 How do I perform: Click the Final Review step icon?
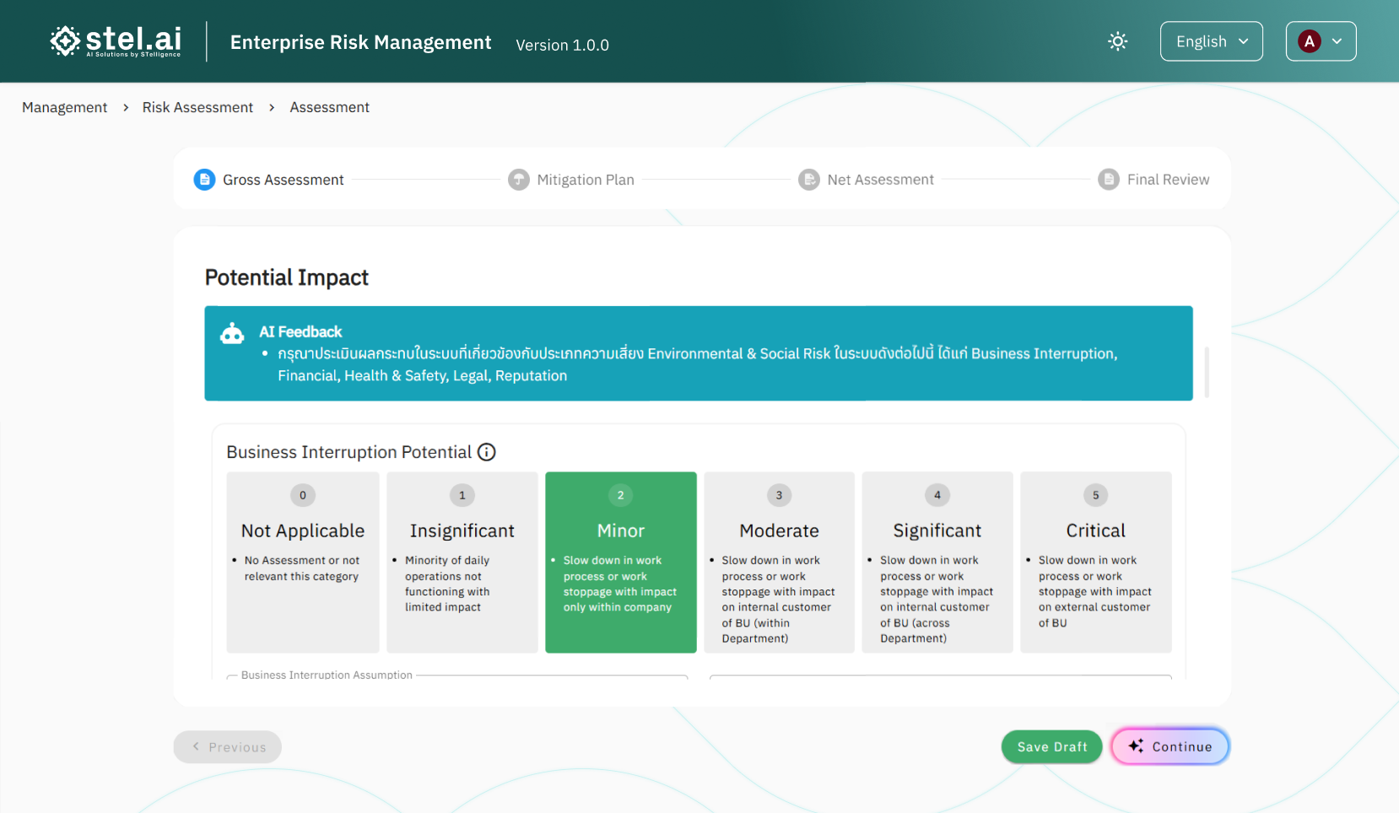click(x=1108, y=180)
